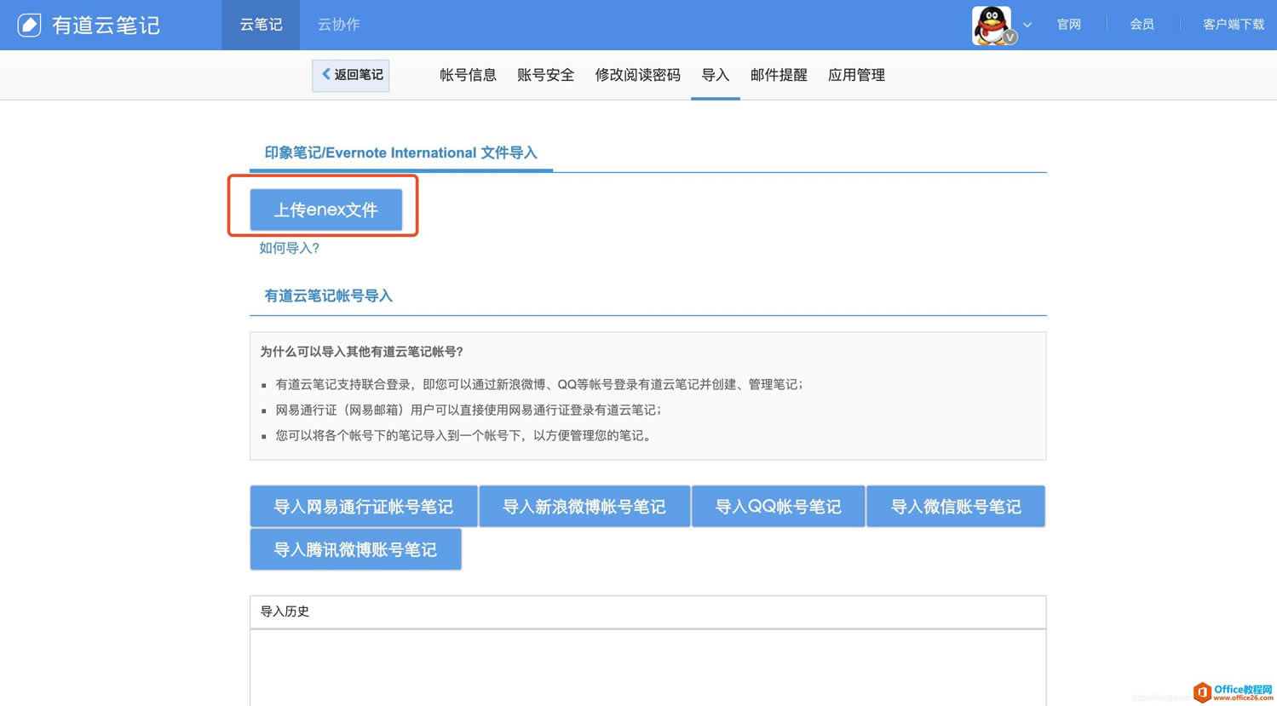Select the 账号安全 settings tab
Viewport: 1277px width, 706px height.
545,75
